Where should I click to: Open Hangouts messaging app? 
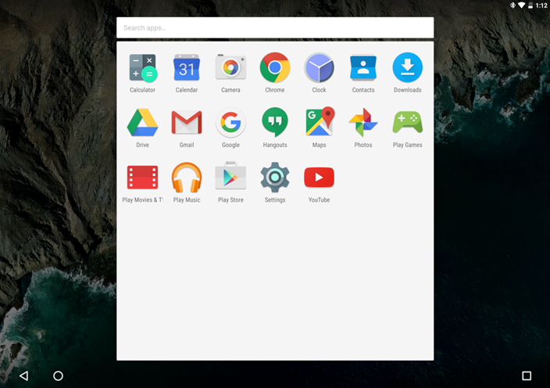(x=275, y=122)
